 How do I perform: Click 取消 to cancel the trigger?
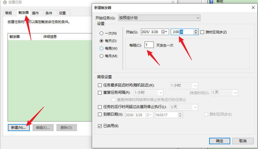(243, 141)
